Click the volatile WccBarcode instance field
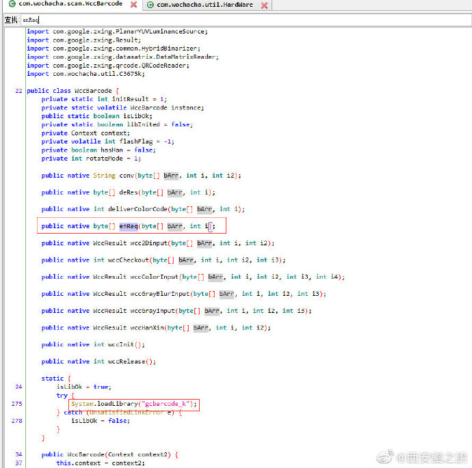Viewport: 472px width, 468px height. click(123, 108)
